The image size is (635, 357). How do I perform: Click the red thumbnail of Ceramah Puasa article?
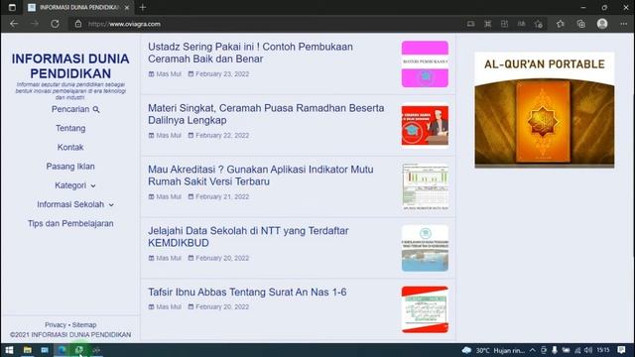(425, 126)
